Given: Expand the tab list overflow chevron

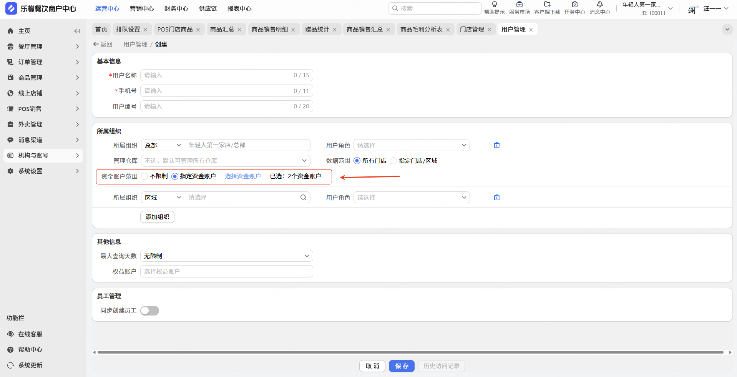Looking at the screenshot, I should point(727,30).
